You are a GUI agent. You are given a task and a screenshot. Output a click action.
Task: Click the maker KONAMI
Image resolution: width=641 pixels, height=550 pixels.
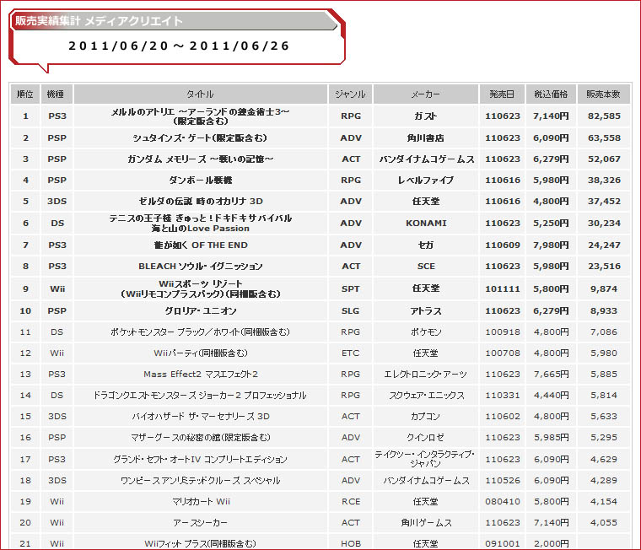point(426,224)
